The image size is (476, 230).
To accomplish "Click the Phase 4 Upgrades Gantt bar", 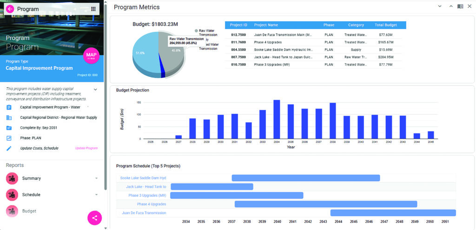I will 326,204.
